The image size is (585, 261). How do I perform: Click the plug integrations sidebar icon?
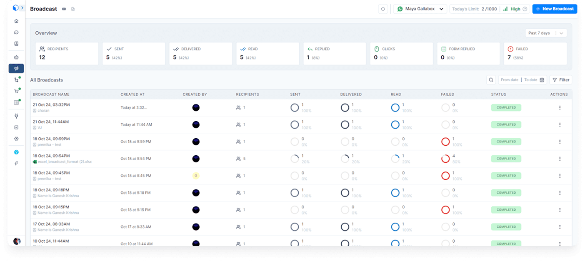coord(16,116)
